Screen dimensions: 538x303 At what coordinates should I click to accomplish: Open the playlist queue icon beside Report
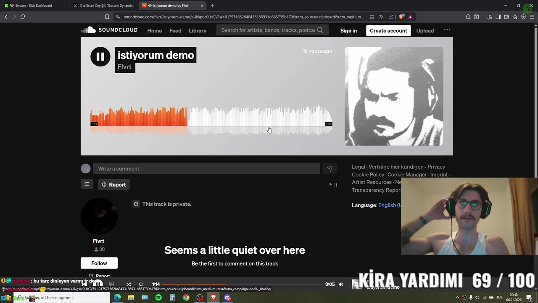pyautogui.click(x=87, y=184)
